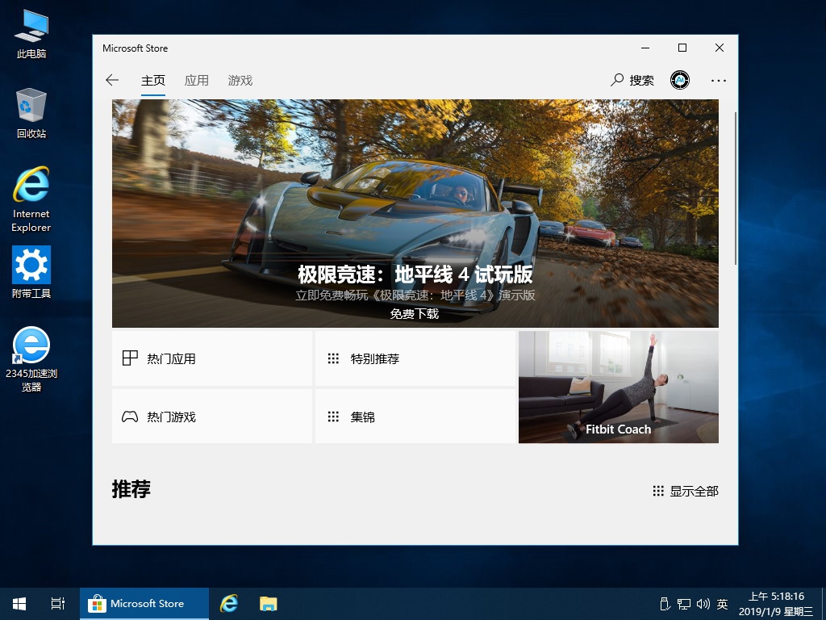Maximize the Microsoft Store window

(x=682, y=48)
